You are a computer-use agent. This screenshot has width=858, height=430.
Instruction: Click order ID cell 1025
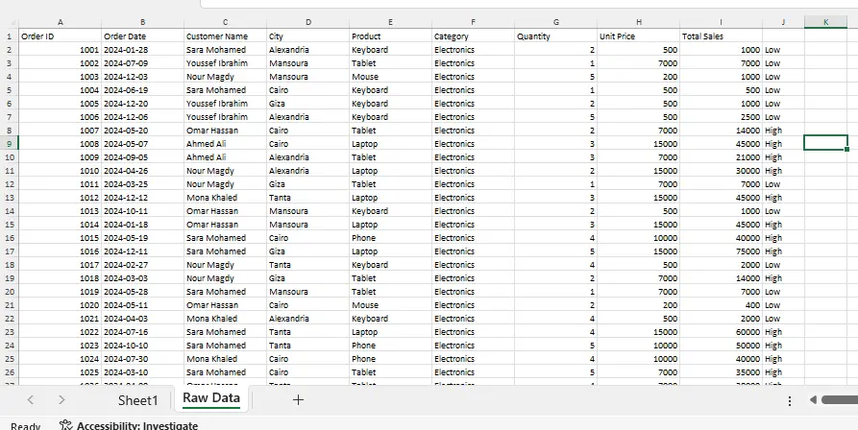coord(61,372)
